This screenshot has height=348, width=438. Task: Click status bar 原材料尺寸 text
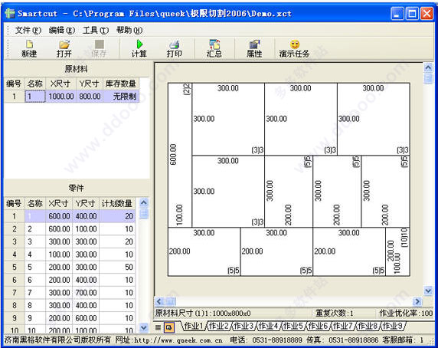tap(203, 314)
